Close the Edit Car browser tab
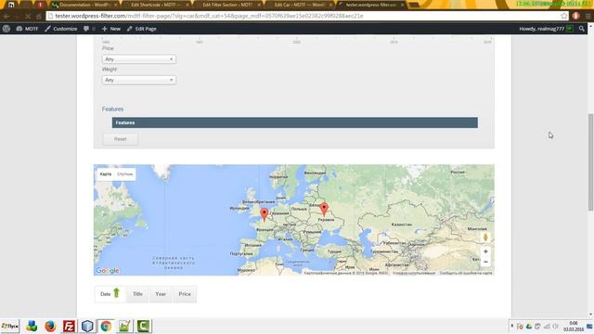This screenshot has width=594, height=334. pyautogui.click(x=330, y=5)
